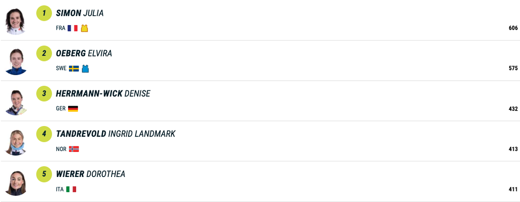Click Tandrevold's score of 413
The height and width of the screenshot is (202, 520).
click(x=513, y=149)
